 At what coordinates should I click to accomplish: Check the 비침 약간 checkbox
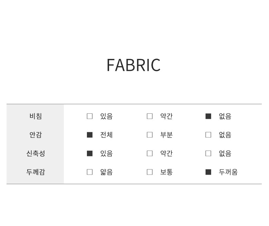point(150,116)
